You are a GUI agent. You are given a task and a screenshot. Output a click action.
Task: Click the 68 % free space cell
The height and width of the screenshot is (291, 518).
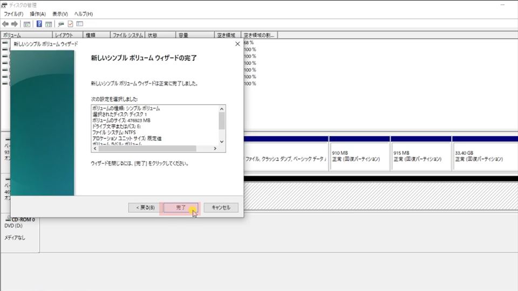[249, 43]
